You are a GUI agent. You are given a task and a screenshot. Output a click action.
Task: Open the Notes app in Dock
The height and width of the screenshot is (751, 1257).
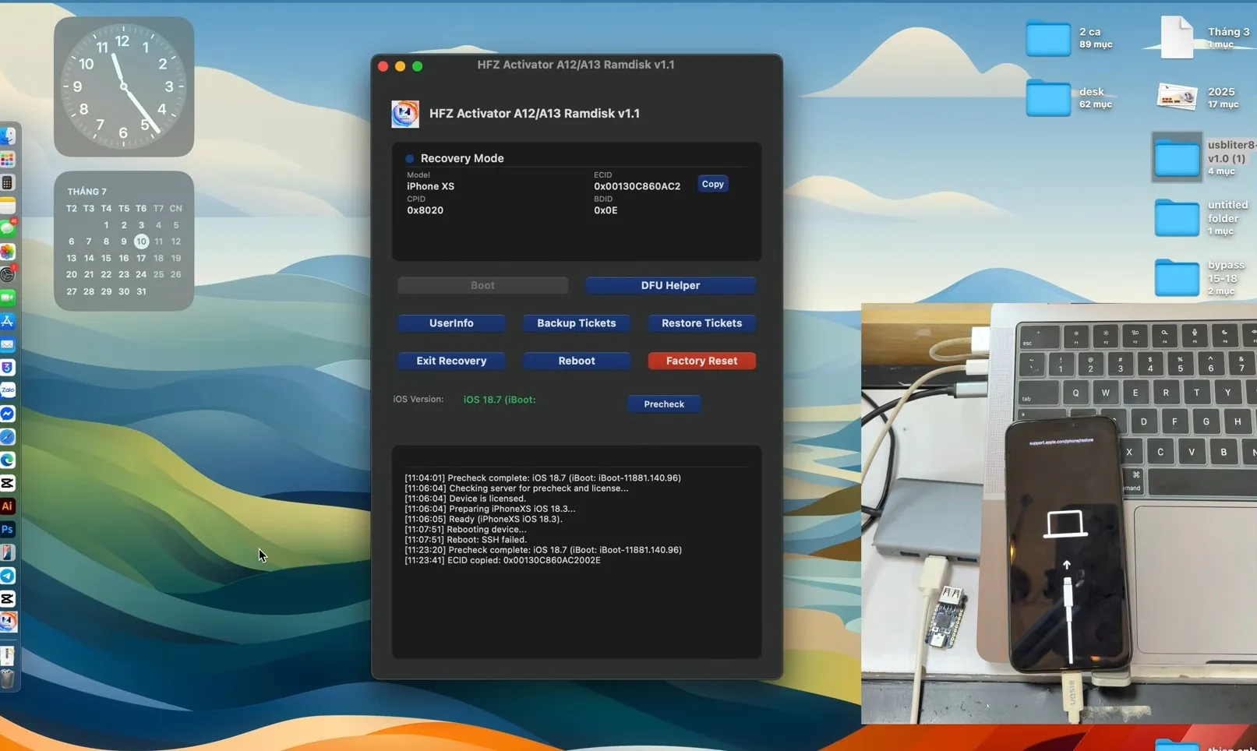(8, 206)
